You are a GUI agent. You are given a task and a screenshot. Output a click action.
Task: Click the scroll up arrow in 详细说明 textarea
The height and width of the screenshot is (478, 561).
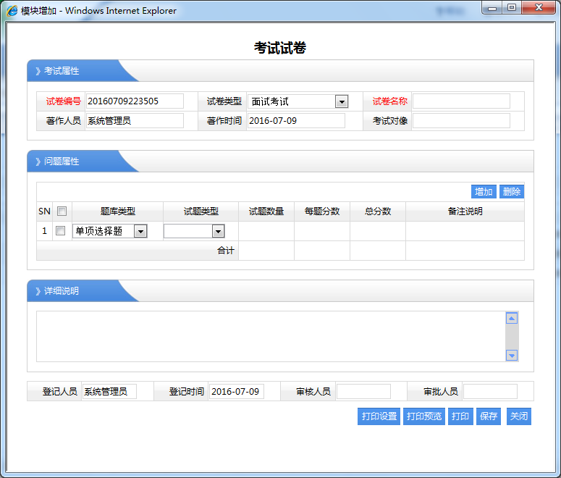(x=512, y=318)
